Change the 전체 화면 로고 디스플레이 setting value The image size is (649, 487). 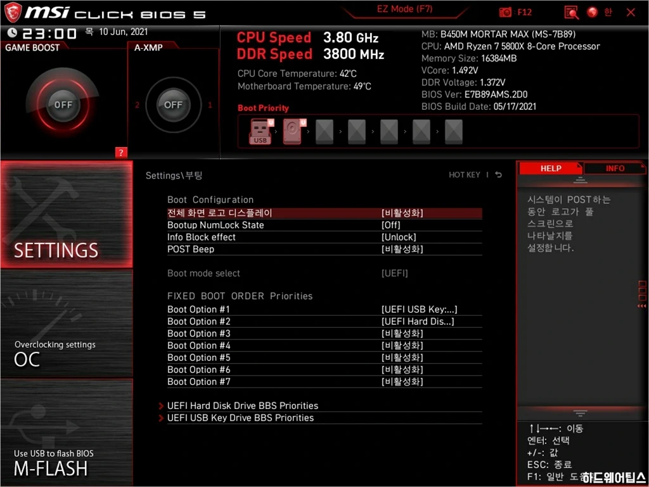click(x=402, y=213)
